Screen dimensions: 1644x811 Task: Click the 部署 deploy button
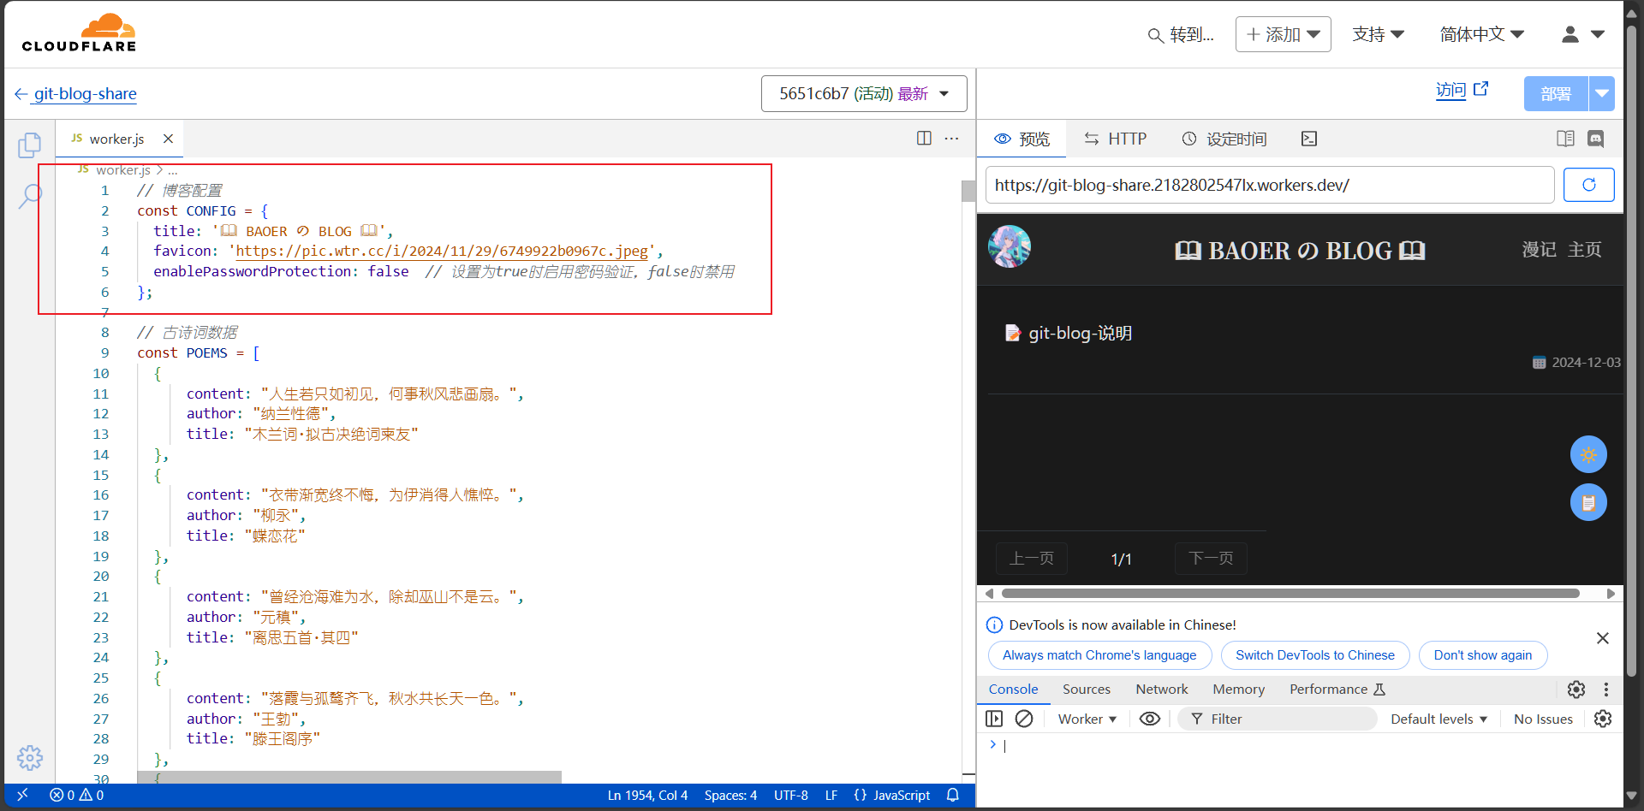[x=1556, y=93]
